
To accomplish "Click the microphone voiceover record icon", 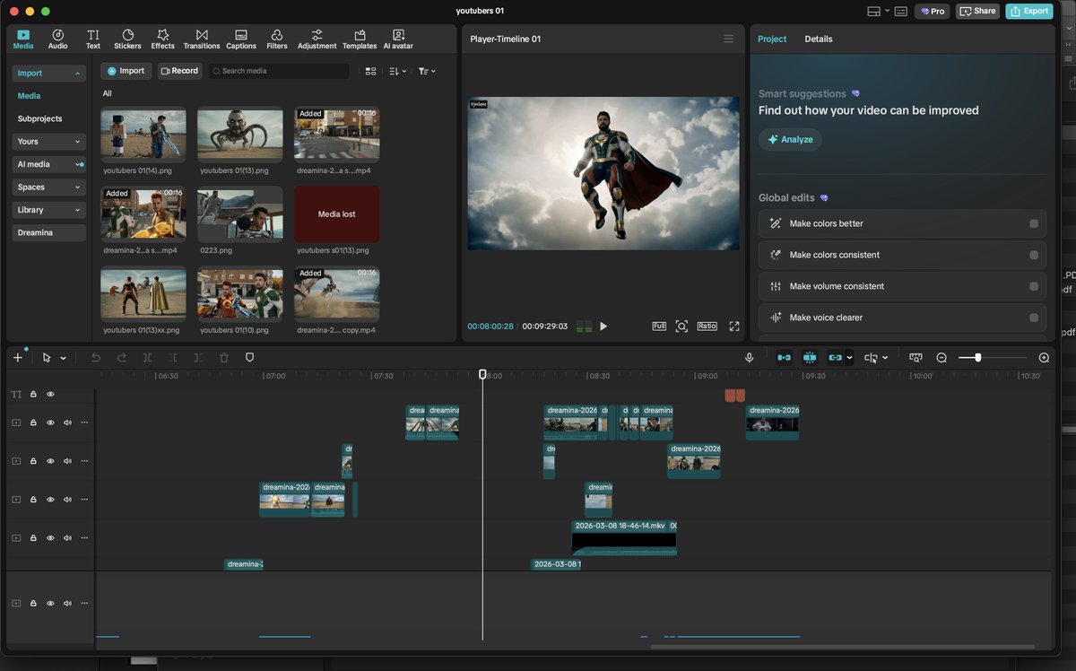I will pos(749,357).
